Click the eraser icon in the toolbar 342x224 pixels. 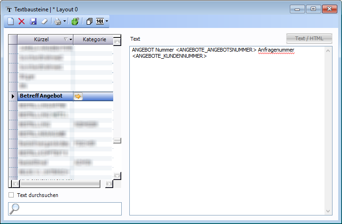(45, 21)
